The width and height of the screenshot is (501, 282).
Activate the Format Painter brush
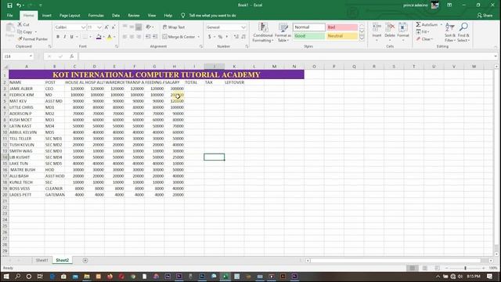(x=20, y=38)
